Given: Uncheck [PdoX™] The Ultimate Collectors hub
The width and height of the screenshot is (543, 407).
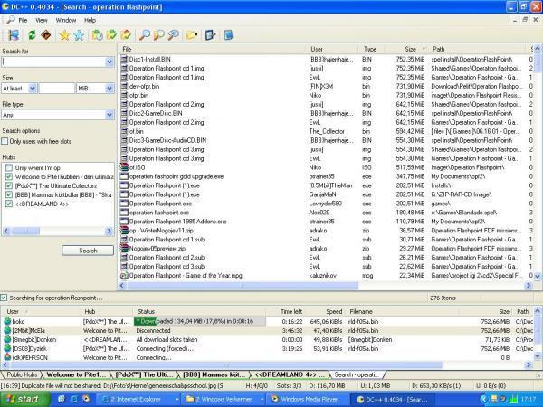Looking at the screenshot, I should coord(9,185).
